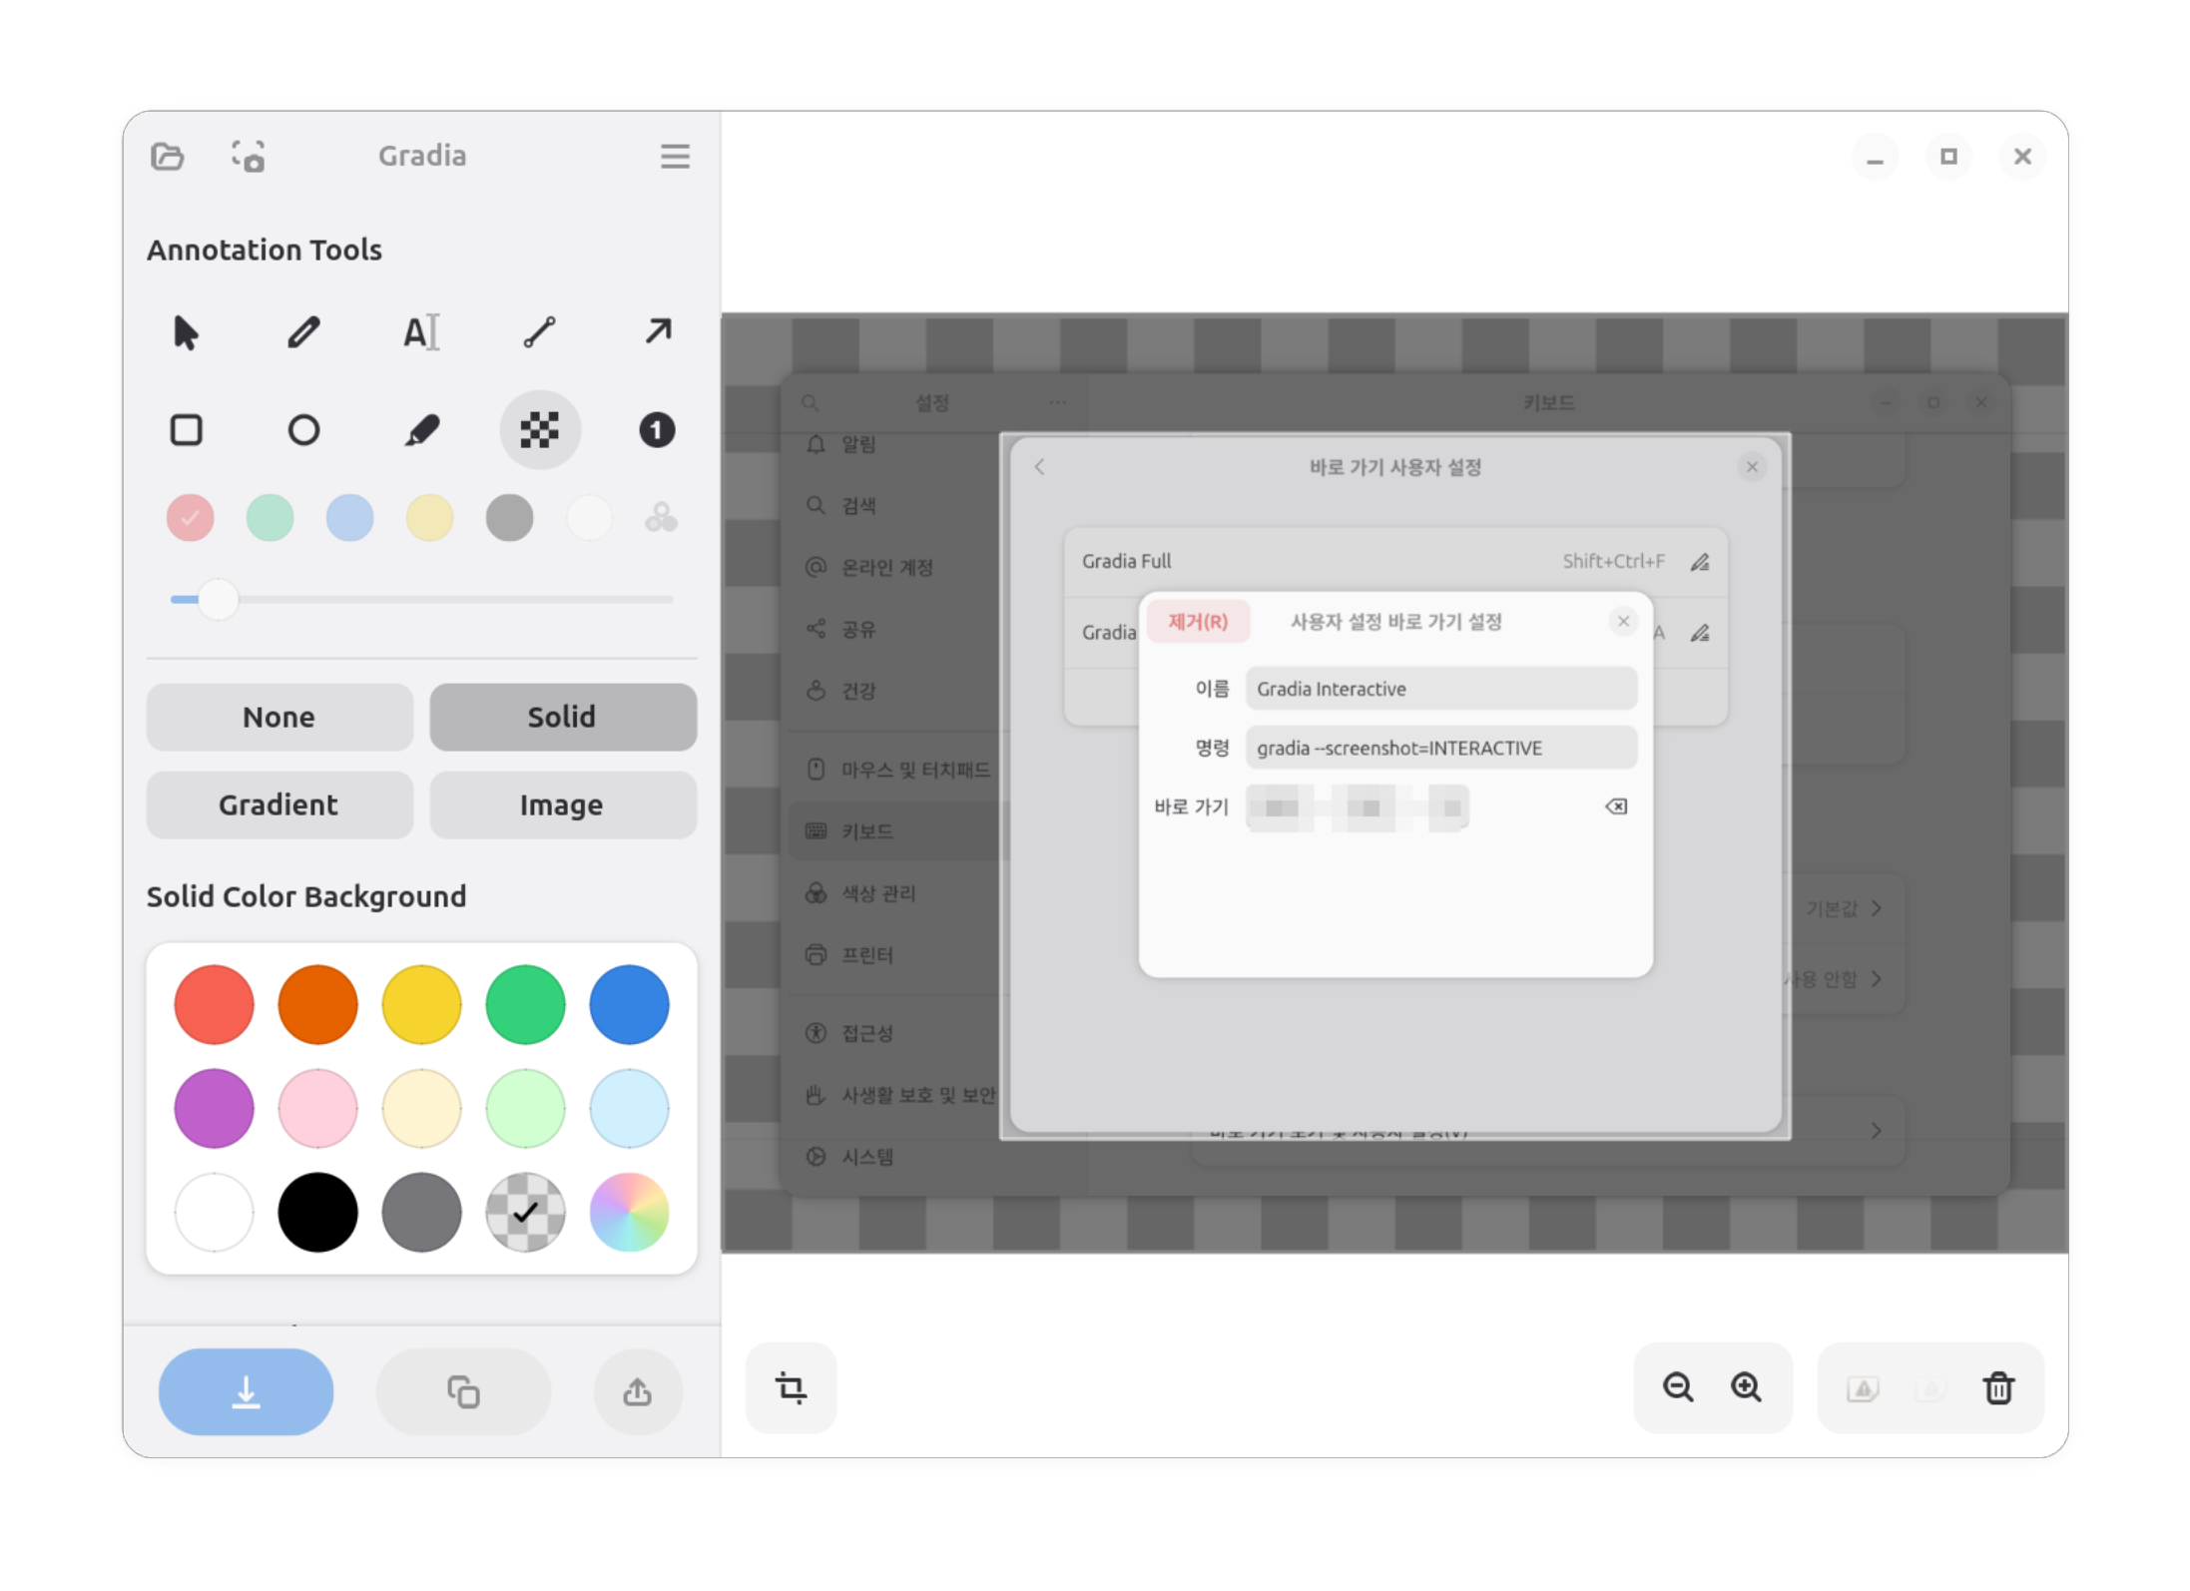Set background to dark gray color
2190x1591 pixels.
pos(422,1213)
